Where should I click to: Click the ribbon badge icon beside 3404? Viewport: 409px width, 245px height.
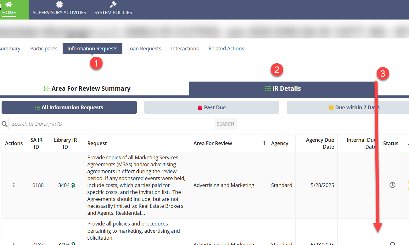[73, 185]
